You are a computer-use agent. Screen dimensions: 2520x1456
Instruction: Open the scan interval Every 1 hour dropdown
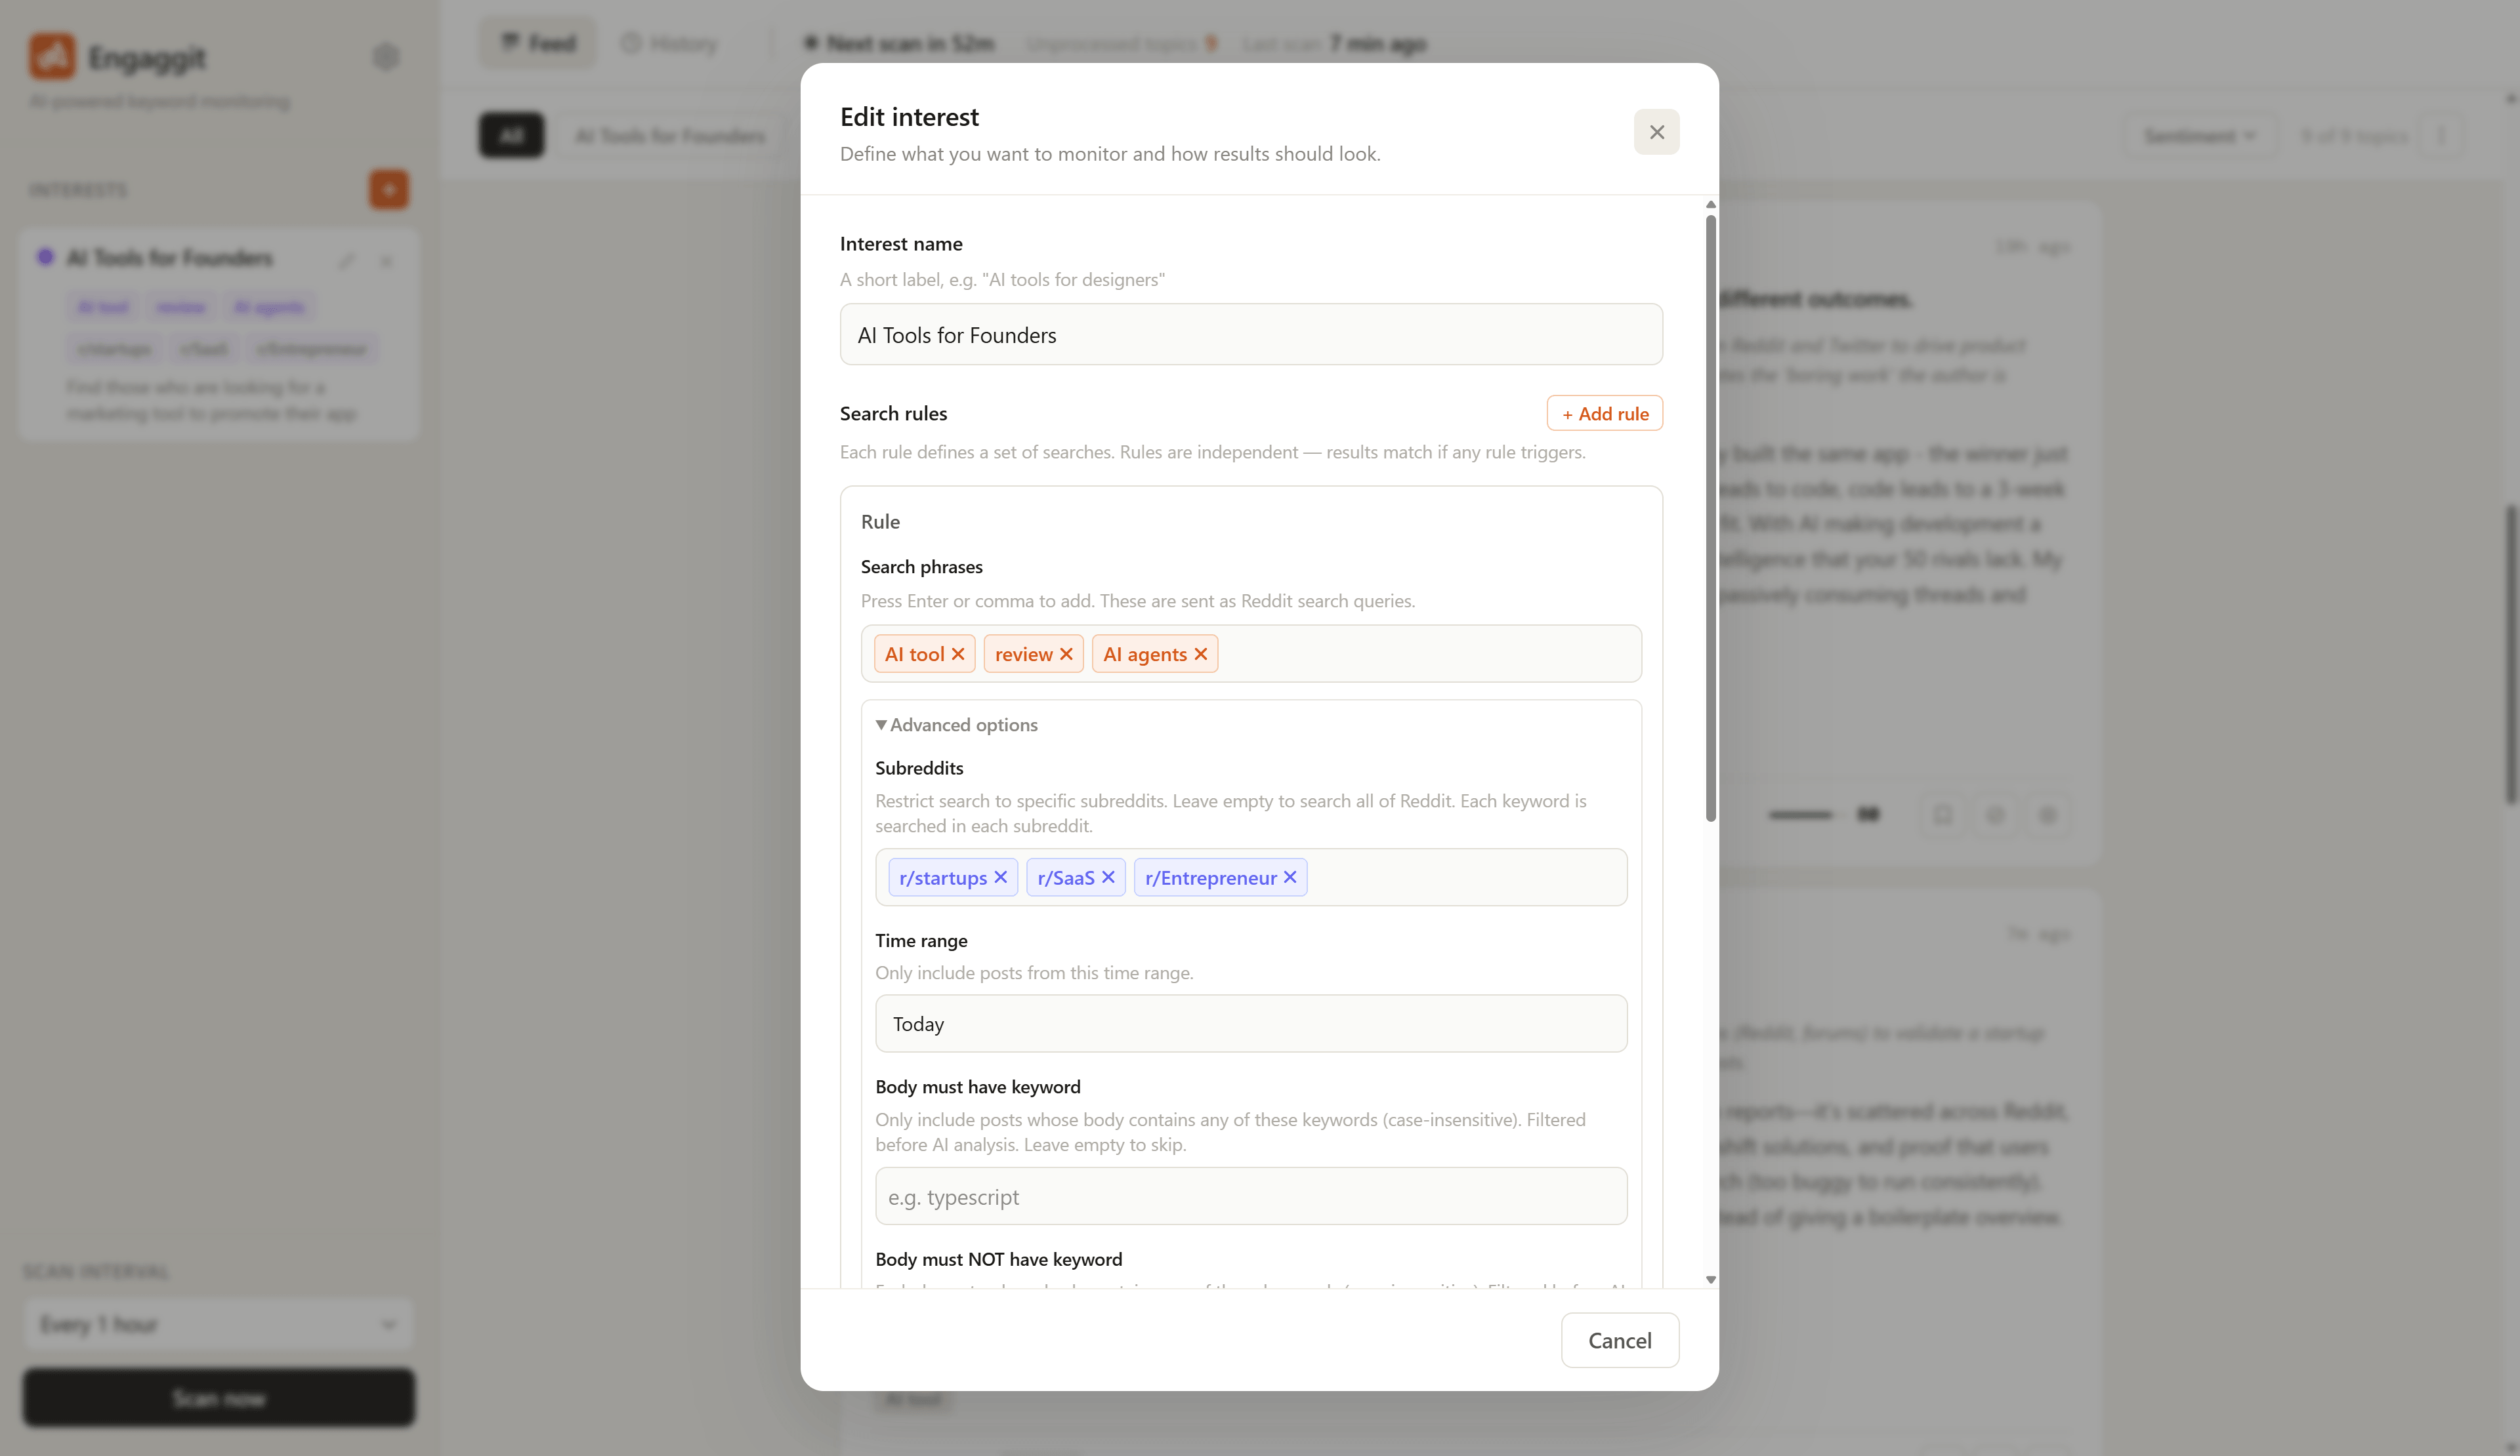(x=218, y=1324)
